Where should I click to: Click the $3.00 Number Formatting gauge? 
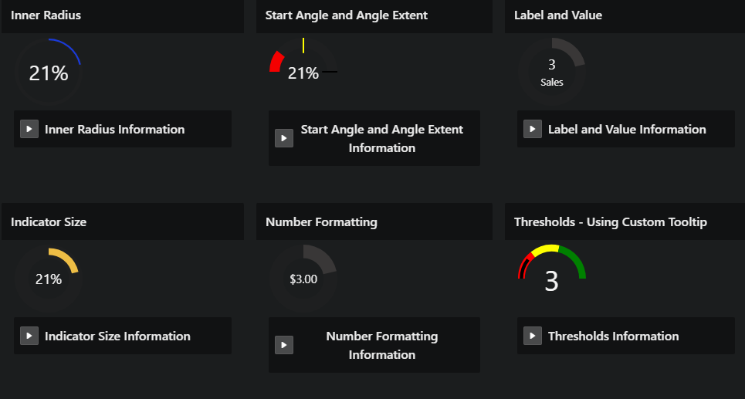(x=303, y=279)
